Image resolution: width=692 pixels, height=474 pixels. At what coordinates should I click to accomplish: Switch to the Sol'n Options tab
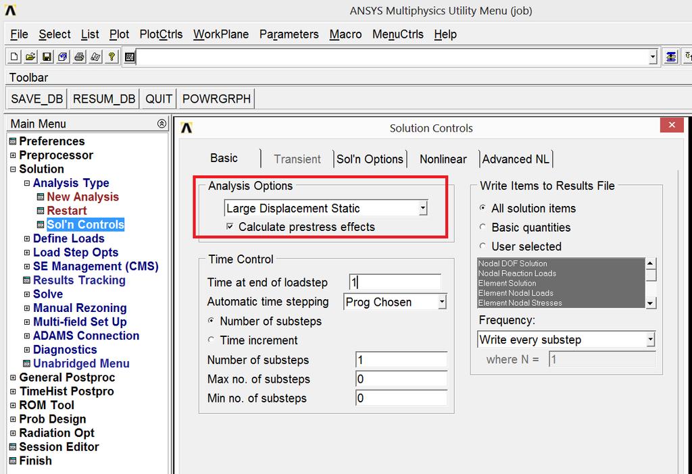[x=370, y=159]
